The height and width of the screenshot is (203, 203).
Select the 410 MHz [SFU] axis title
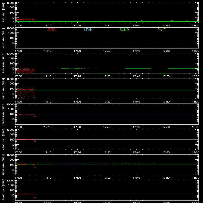tap(3, 38)
